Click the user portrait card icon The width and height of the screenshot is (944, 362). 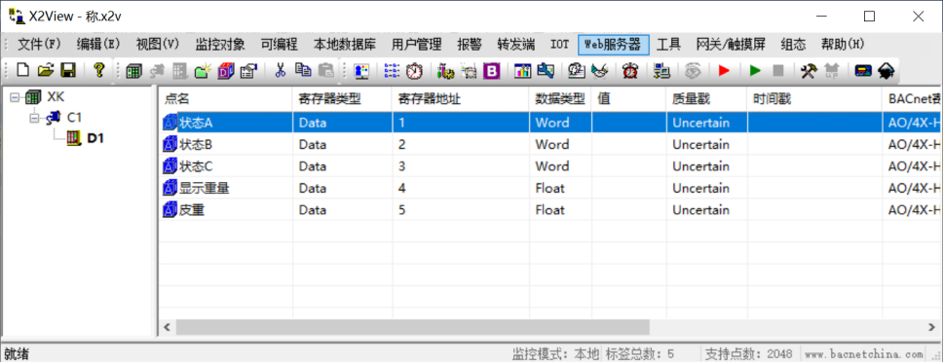[x=576, y=71]
